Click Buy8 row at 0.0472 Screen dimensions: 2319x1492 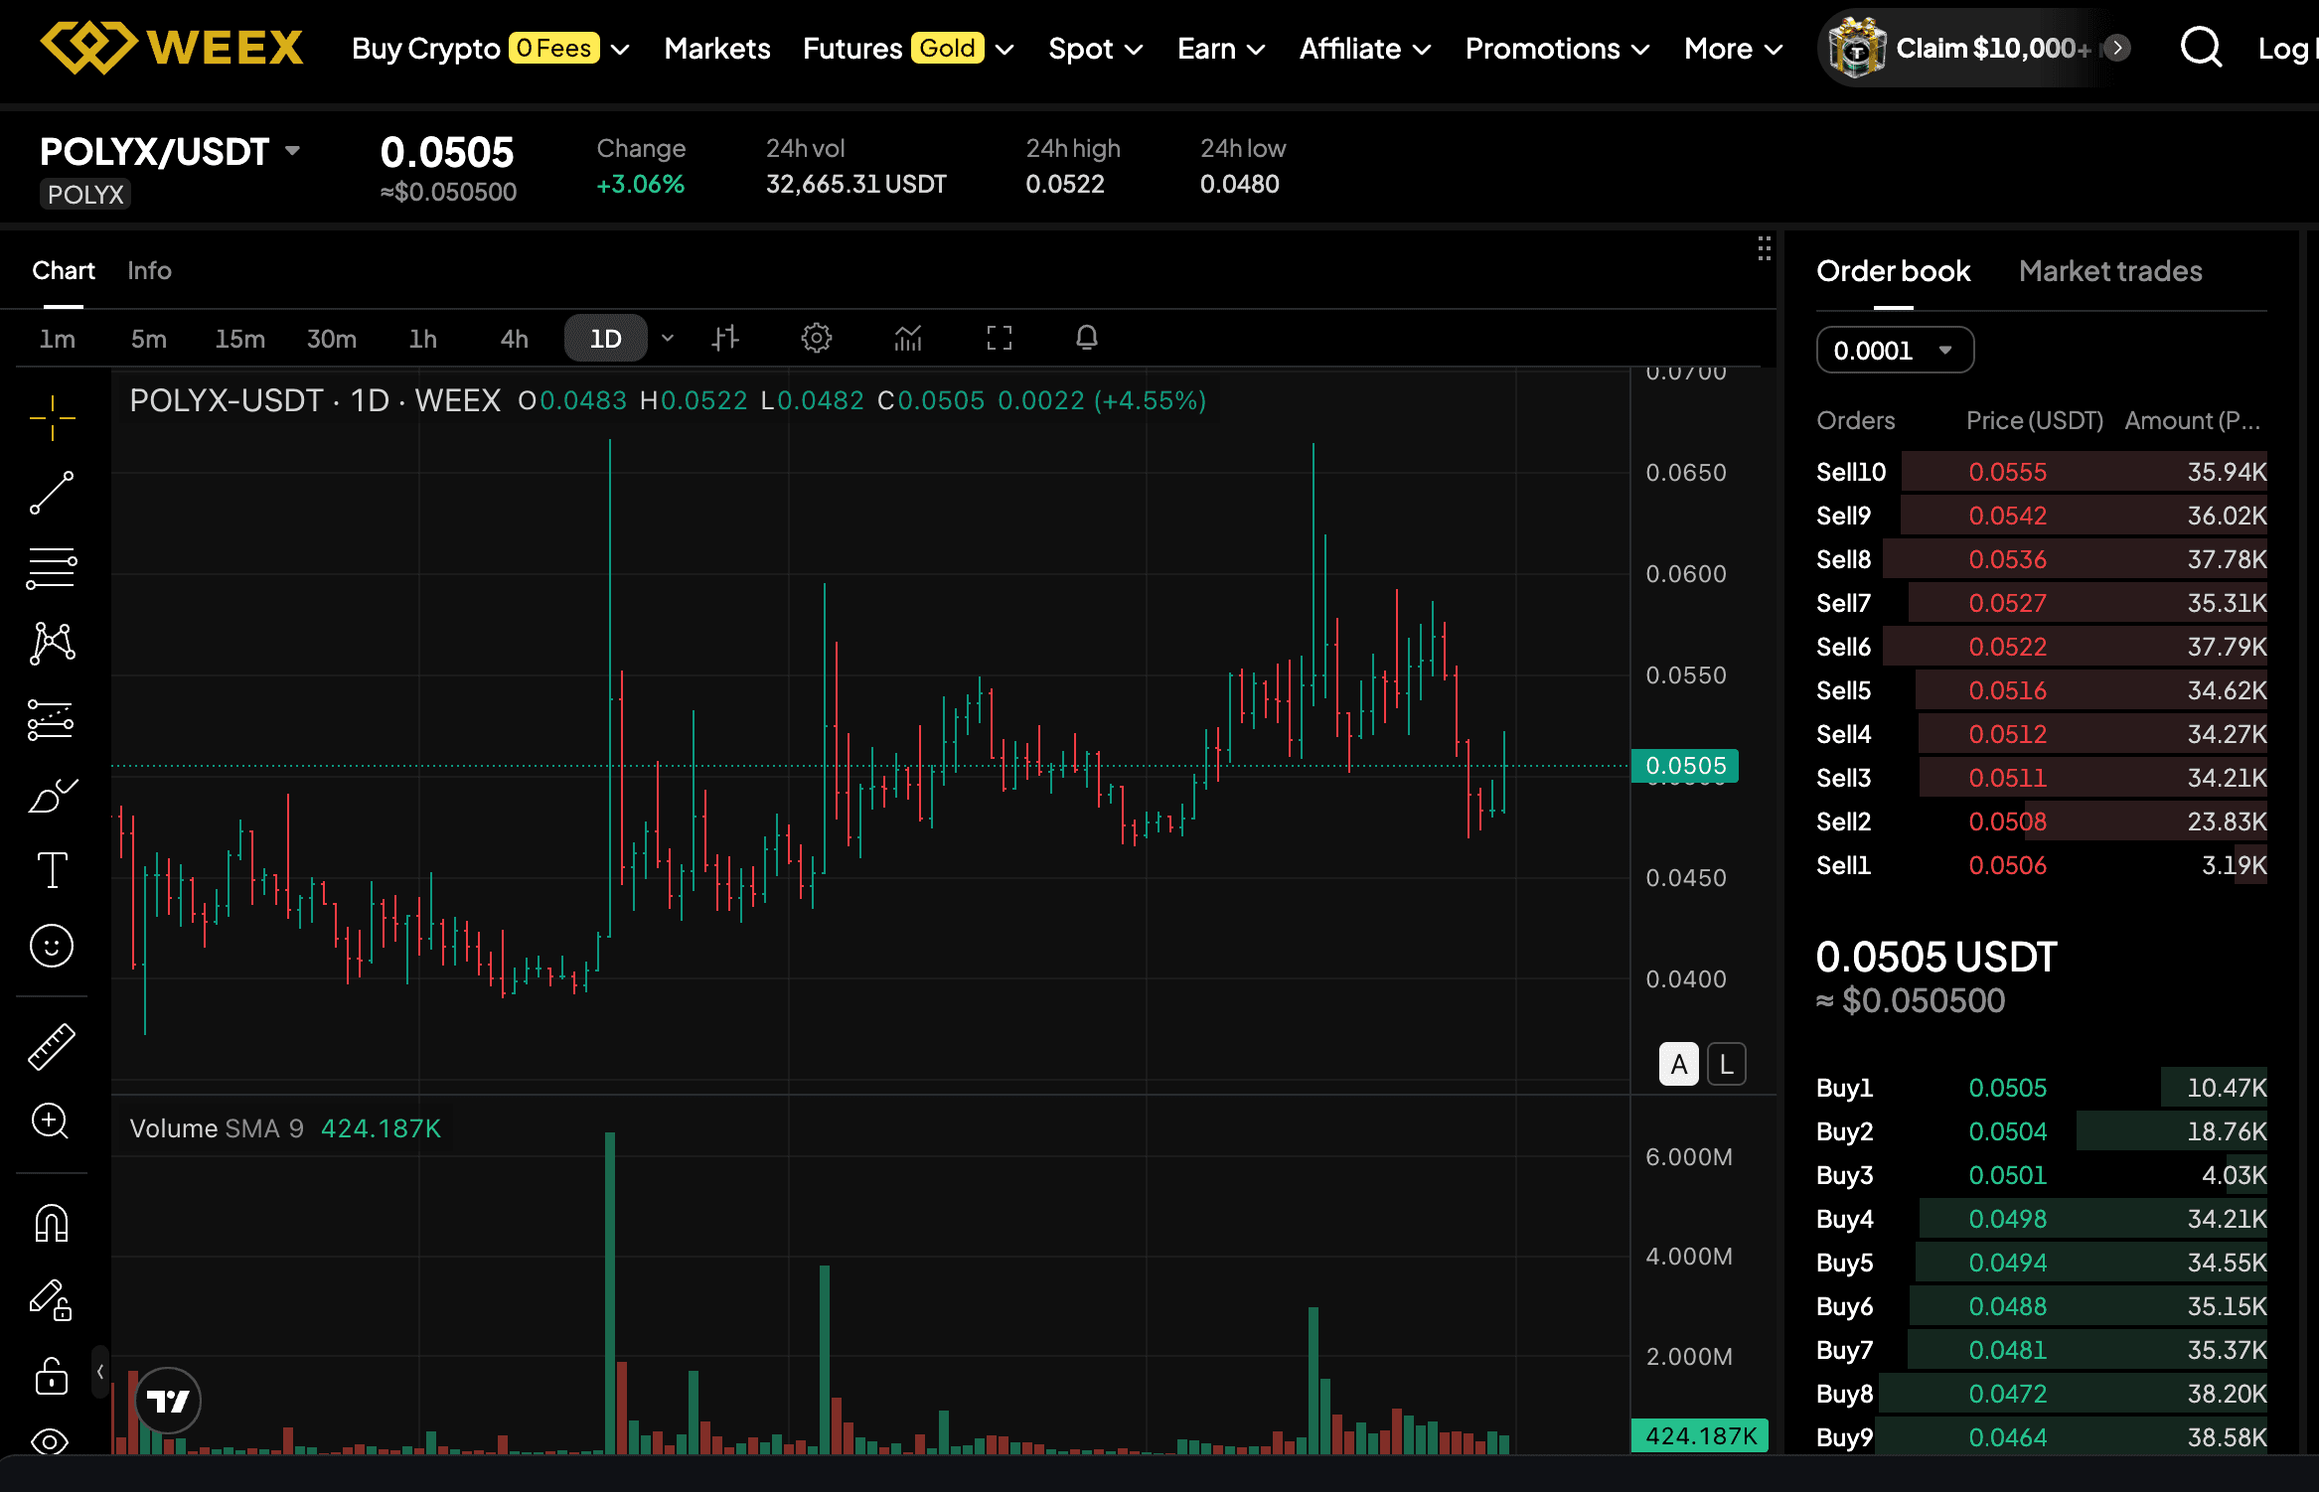click(2042, 1394)
